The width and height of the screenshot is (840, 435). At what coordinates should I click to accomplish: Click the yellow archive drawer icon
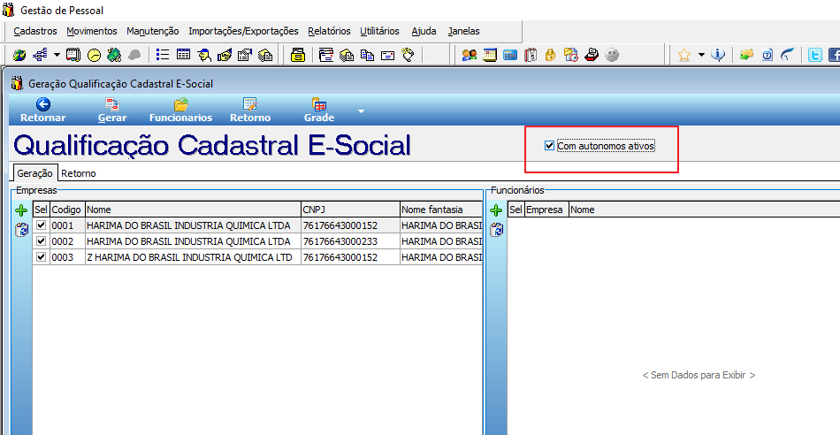(298, 55)
